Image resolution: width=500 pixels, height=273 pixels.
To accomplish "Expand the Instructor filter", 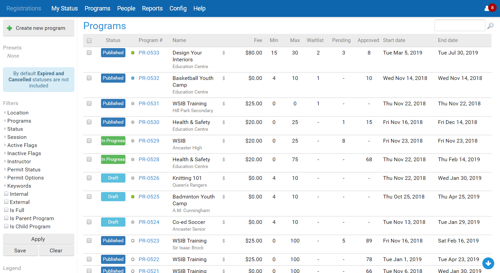I will 17,162.
